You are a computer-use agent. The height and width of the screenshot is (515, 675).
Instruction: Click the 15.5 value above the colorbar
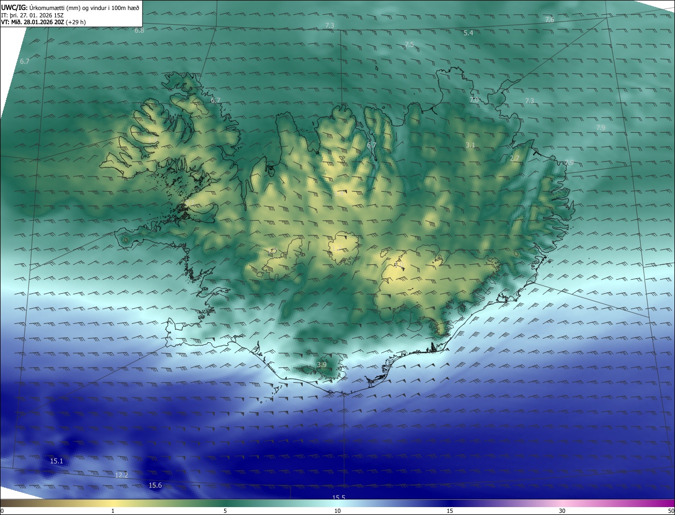[339, 497]
